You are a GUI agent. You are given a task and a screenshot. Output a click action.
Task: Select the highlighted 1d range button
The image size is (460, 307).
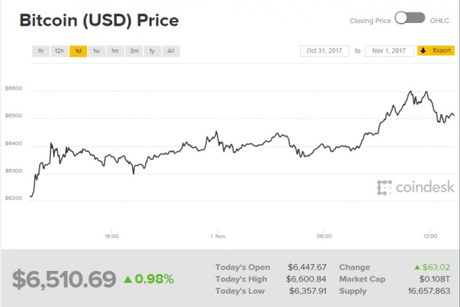(x=78, y=51)
